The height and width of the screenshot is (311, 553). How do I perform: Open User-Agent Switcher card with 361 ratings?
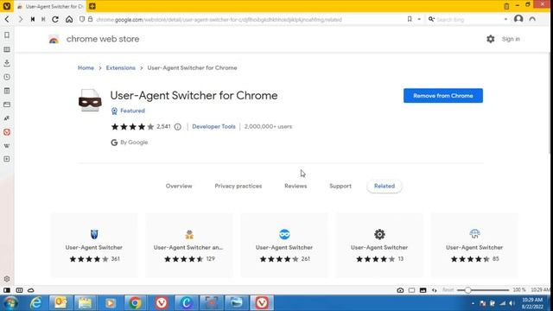tap(94, 244)
